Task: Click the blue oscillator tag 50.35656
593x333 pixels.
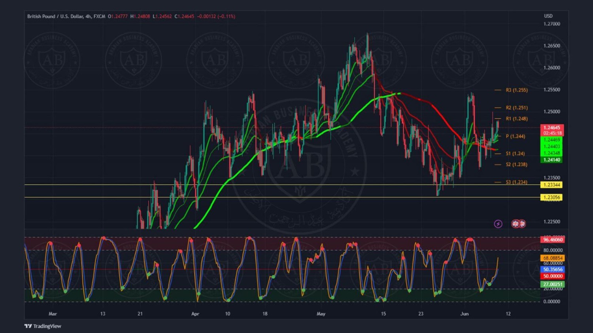Action: coord(553,269)
